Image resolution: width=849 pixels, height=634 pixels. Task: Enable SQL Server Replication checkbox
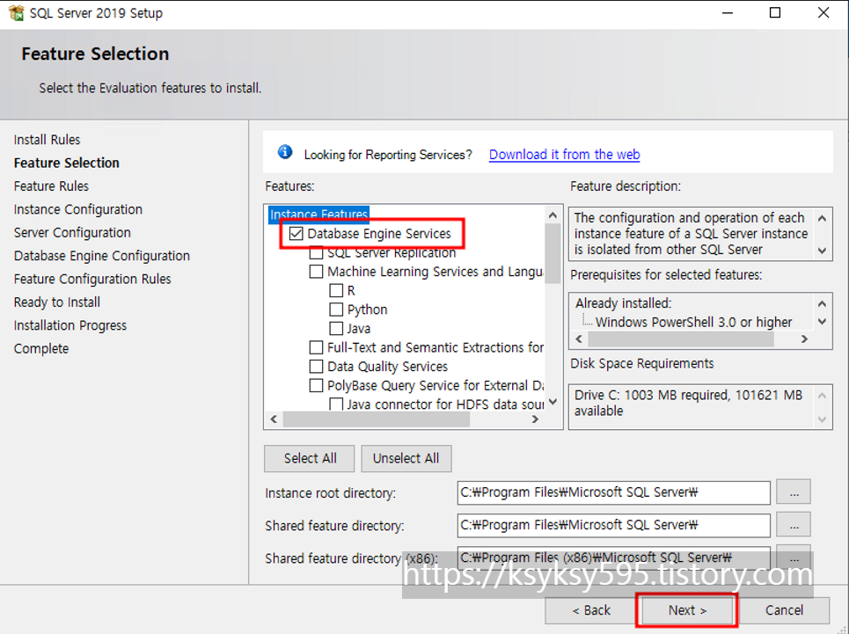316,252
